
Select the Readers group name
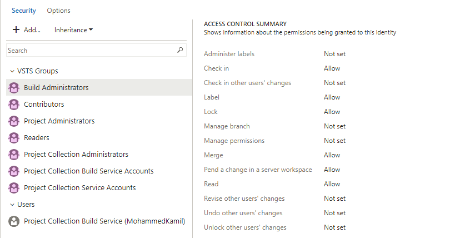(x=37, y=138)
